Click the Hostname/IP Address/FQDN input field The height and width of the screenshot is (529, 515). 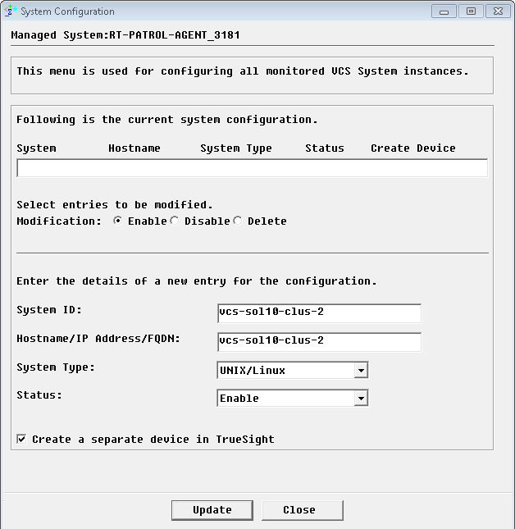319,342
